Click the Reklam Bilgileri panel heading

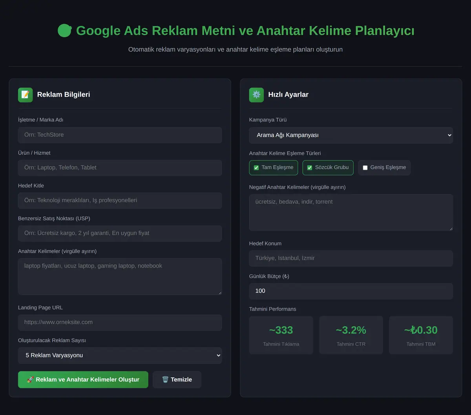(x=64, y=95)
